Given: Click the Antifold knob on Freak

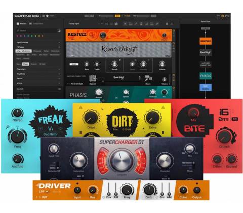Looking at the screenshot, I should tap(18, 159).
